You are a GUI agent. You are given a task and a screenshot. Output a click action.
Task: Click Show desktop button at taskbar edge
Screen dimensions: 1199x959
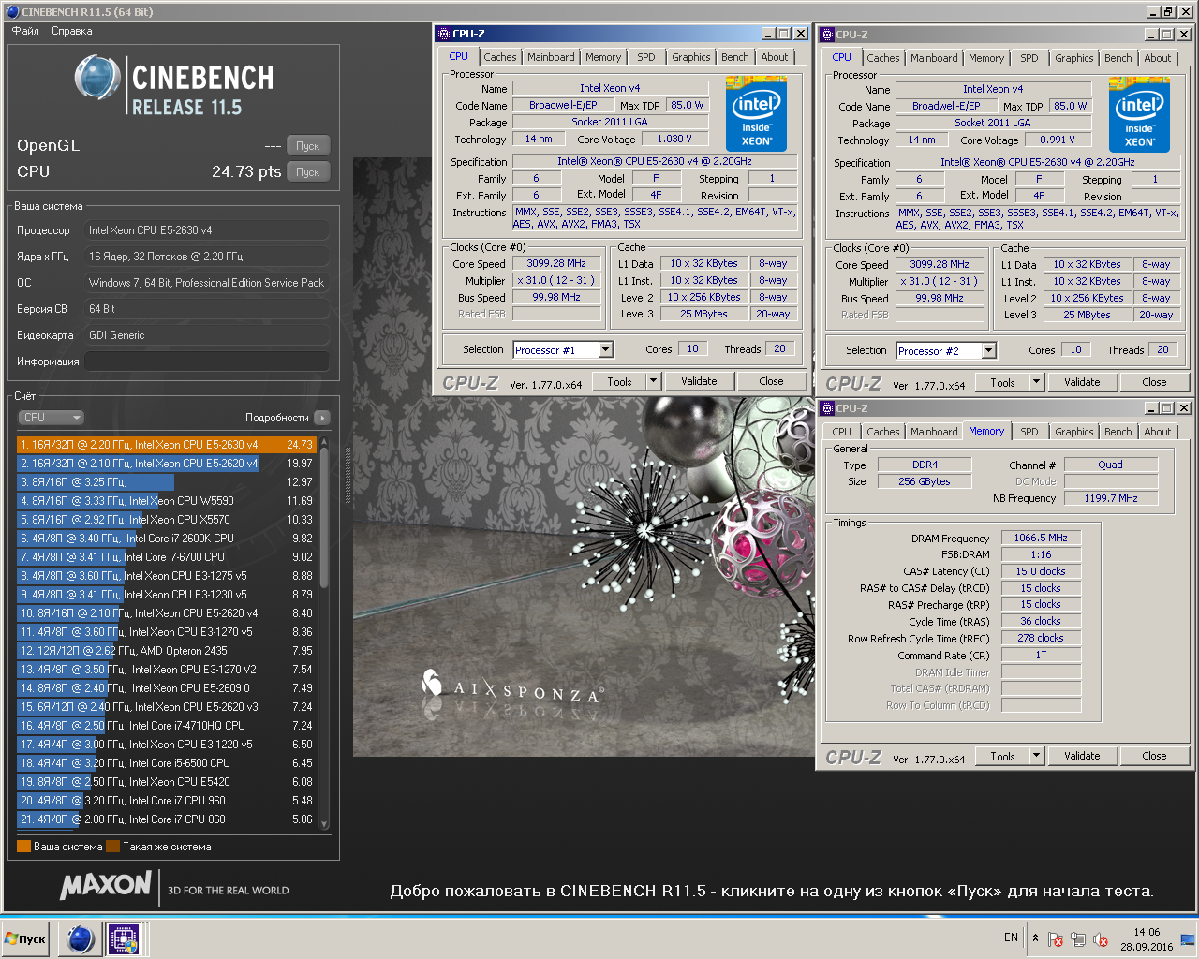(1188, 939)
